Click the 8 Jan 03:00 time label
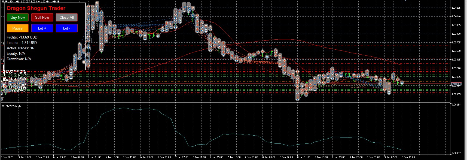467x160 pixels. click(269, 157)
